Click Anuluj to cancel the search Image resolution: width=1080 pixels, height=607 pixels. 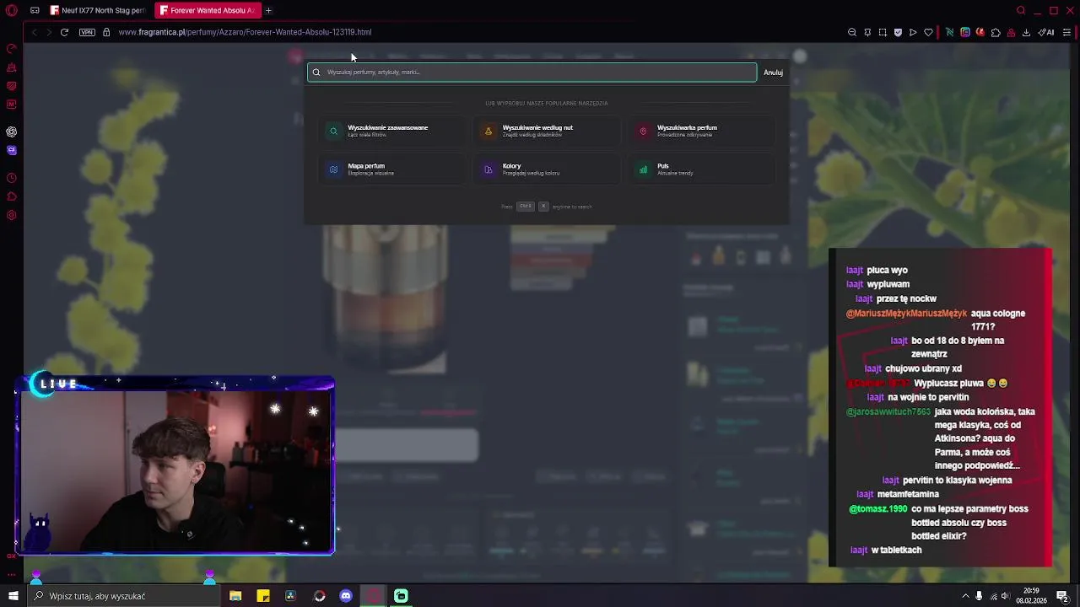(x=773, y=73)
